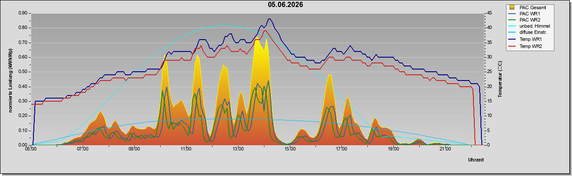Image resolution: width=572 pixels, height=176 pixels.
Task: Click the chart date title 05.06.2026
Action: (286, 5)
